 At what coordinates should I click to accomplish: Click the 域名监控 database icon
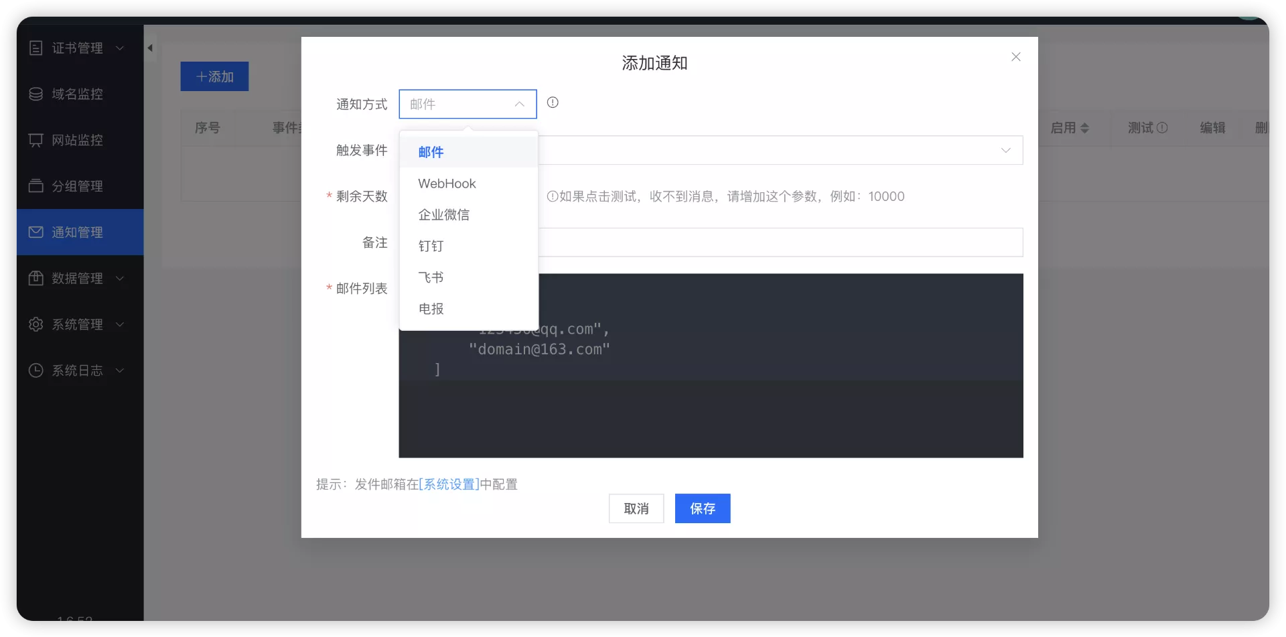(x=36, y=94)
